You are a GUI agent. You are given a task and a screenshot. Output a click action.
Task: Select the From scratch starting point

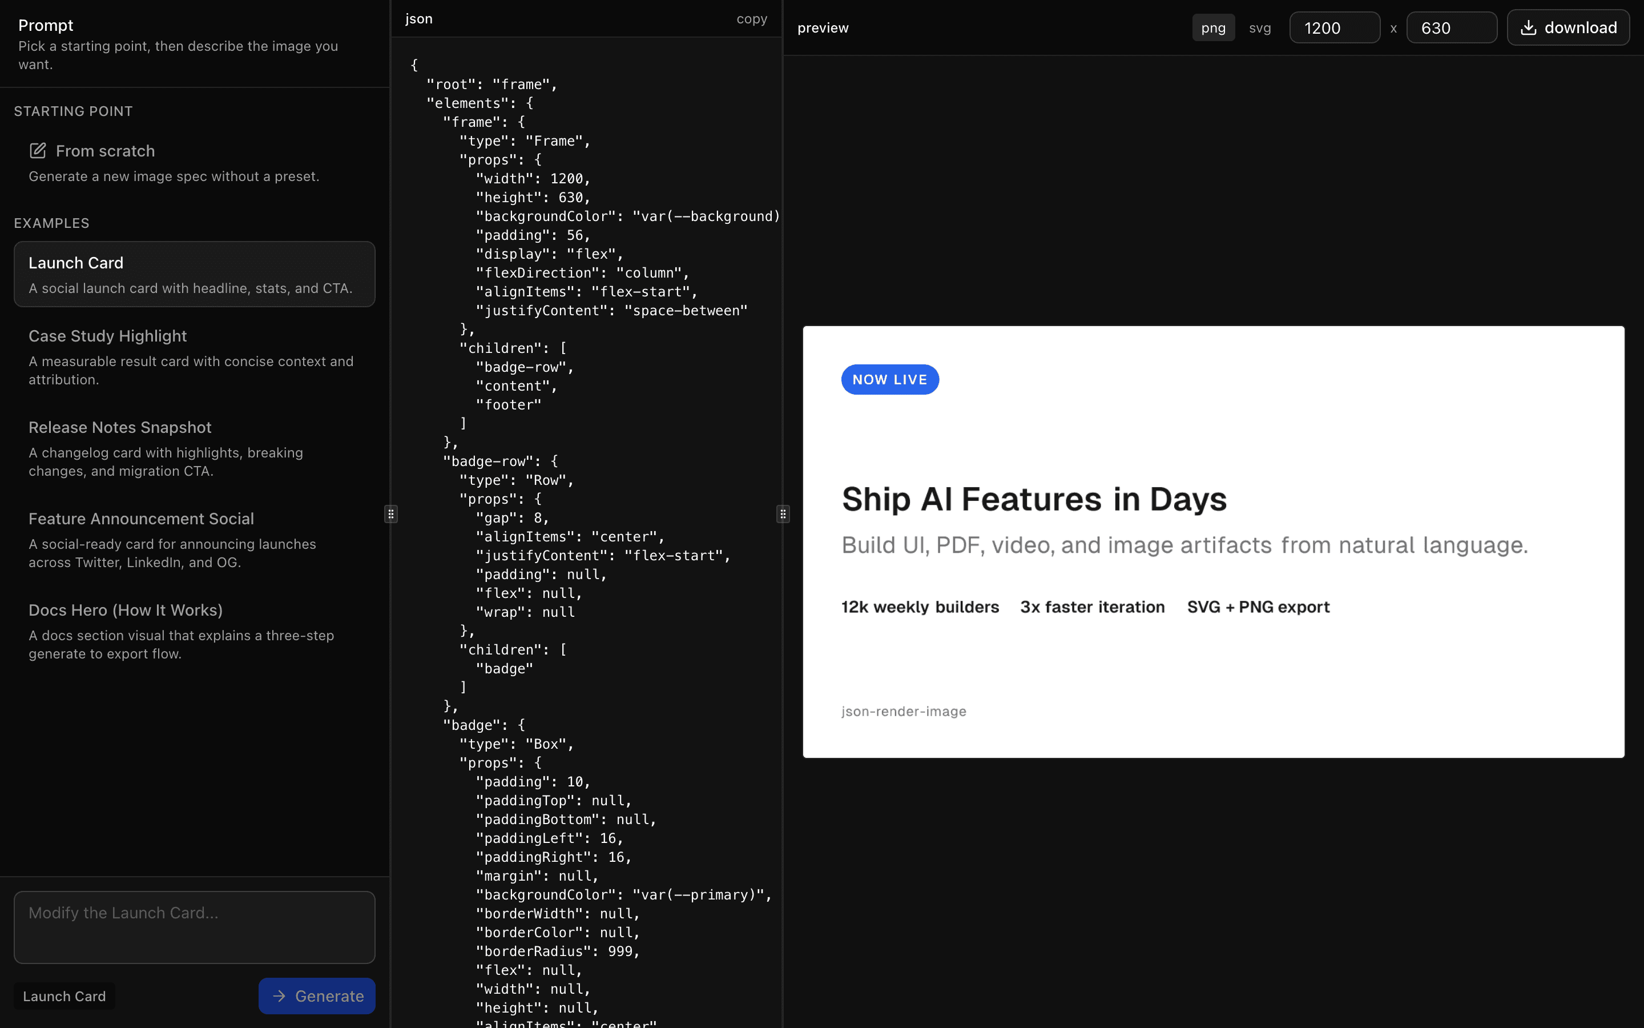click(x=104, y=151)
